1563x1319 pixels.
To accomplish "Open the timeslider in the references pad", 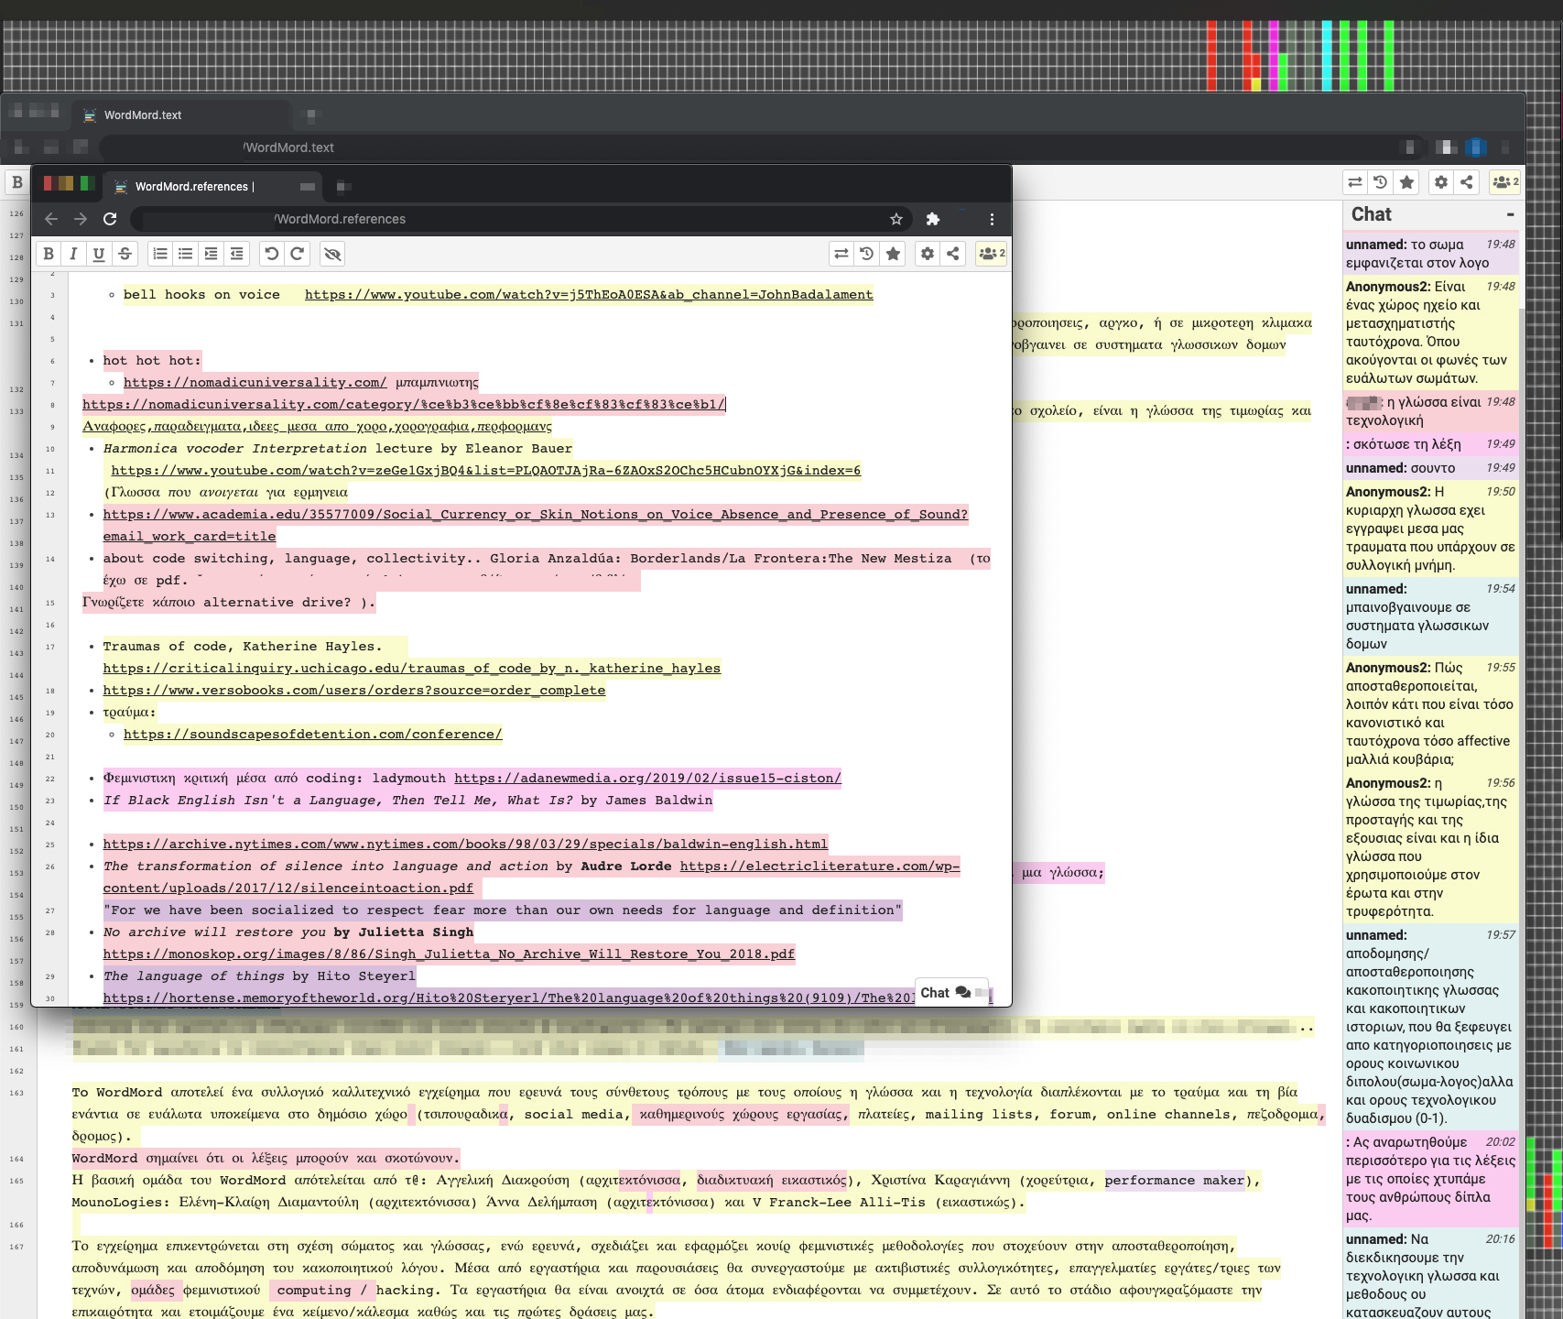I will (867, 254).
